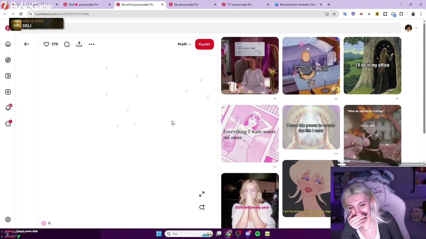The image size is (426, 239).
Task: Like the pin with the heart icon
Action: point(46,44)
